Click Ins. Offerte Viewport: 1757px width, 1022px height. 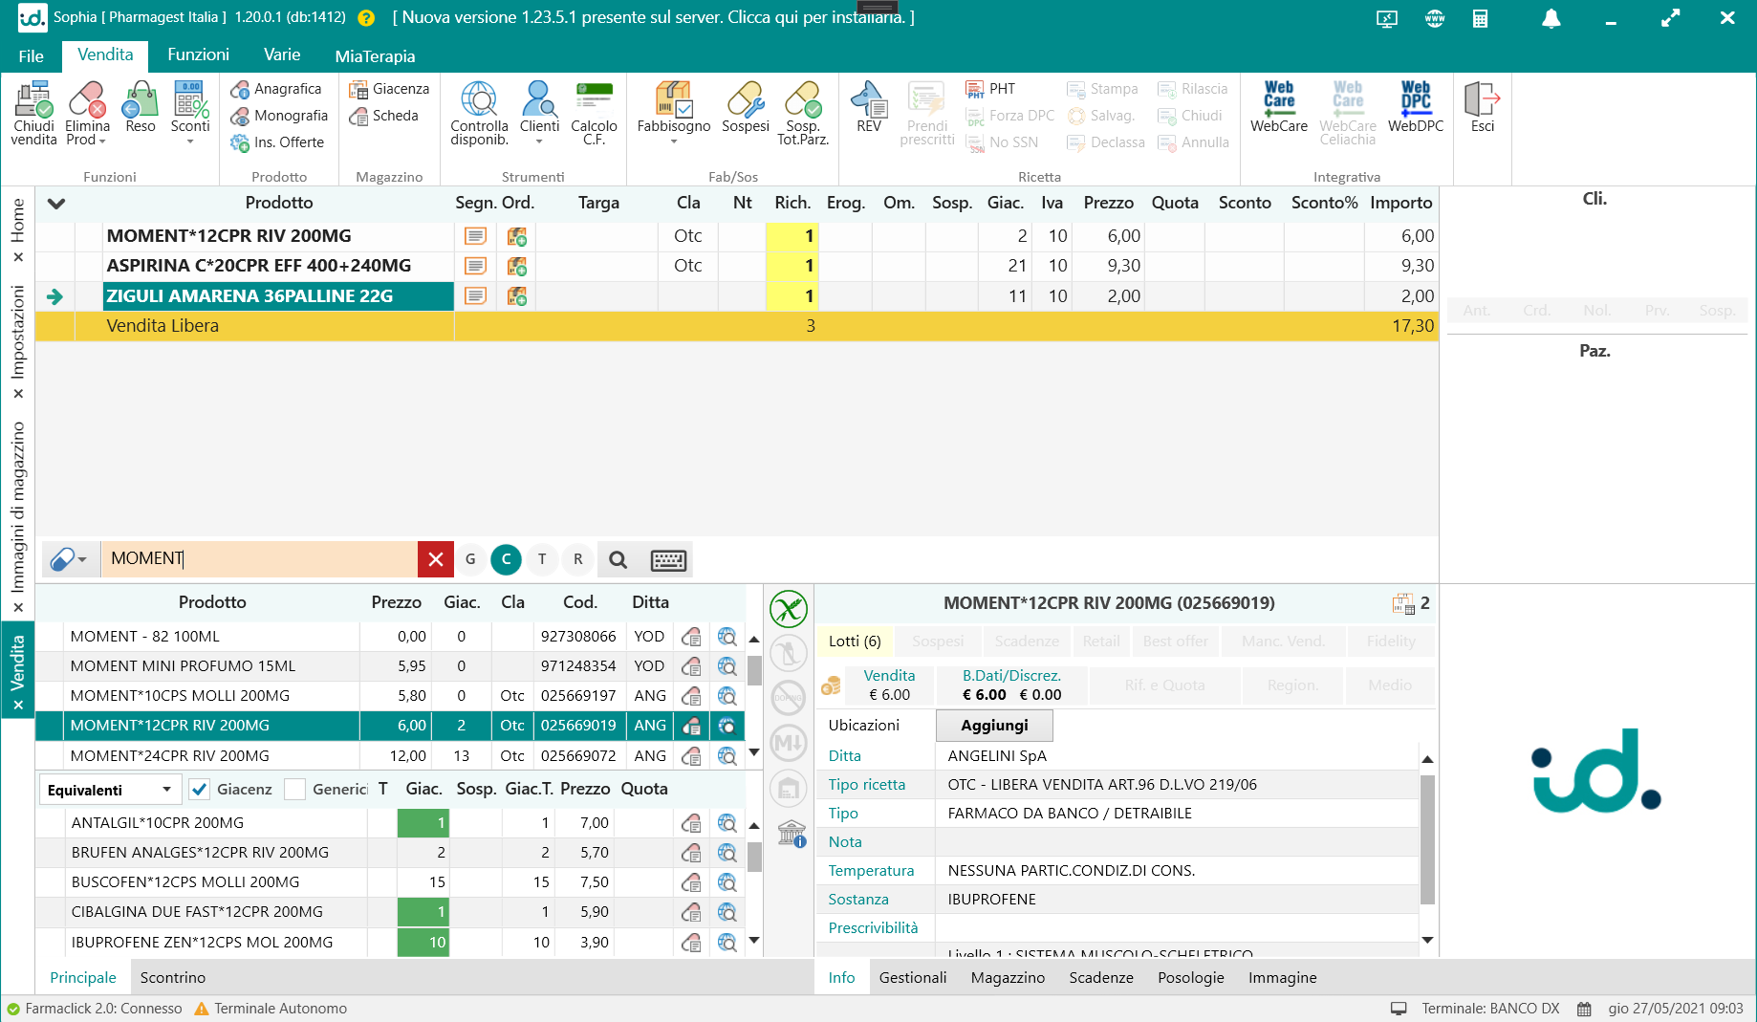point(277,142)
